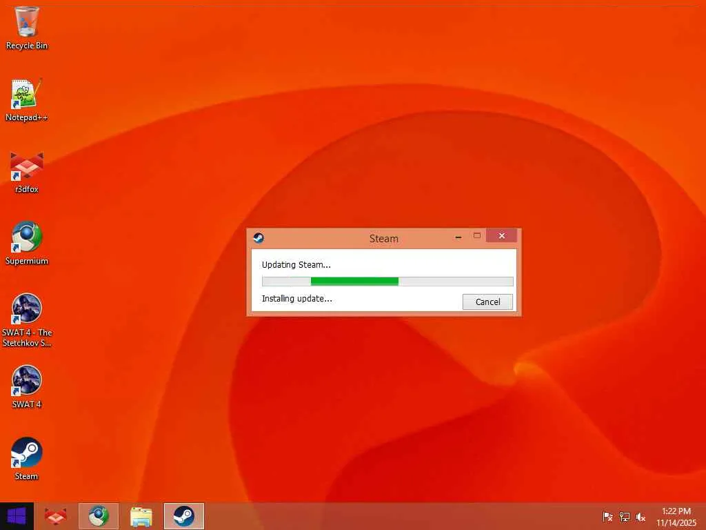Click the 'Installing update...' status text
The width and height of the screenshot is (706, 530).
click(296, 298)
